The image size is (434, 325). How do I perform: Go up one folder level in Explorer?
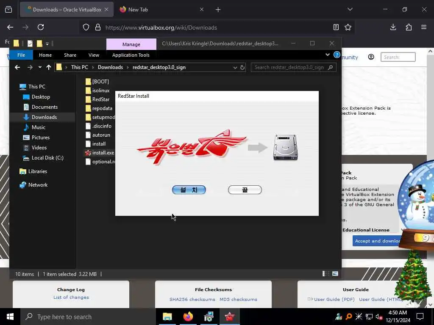(x=49, y=67)
